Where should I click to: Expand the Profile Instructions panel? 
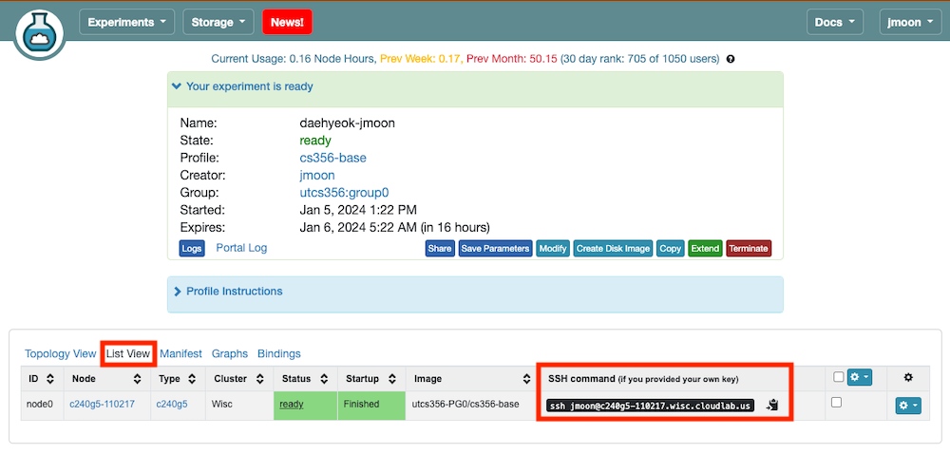point(234,292)
